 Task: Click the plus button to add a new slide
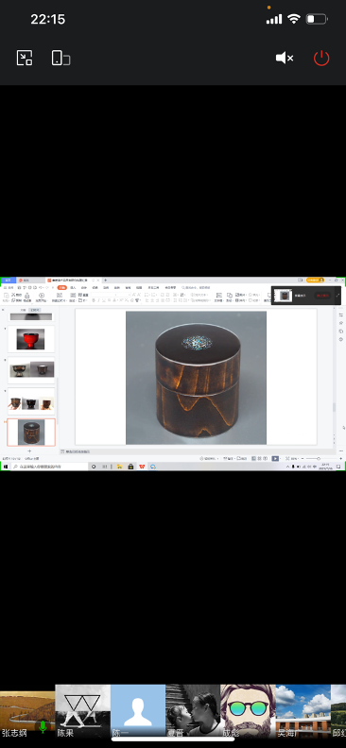pos(29,450)
